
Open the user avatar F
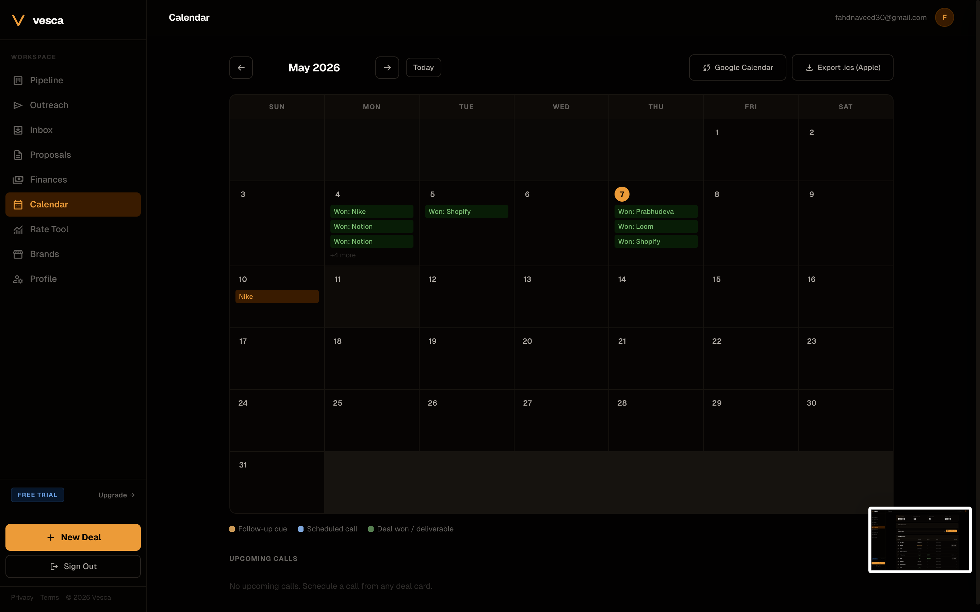coord(944,17)
